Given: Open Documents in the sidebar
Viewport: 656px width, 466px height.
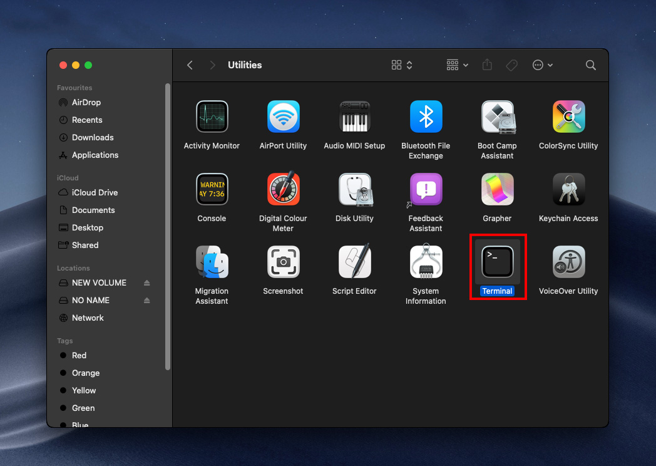Looking at the screenshot, I should click(93, 210).
